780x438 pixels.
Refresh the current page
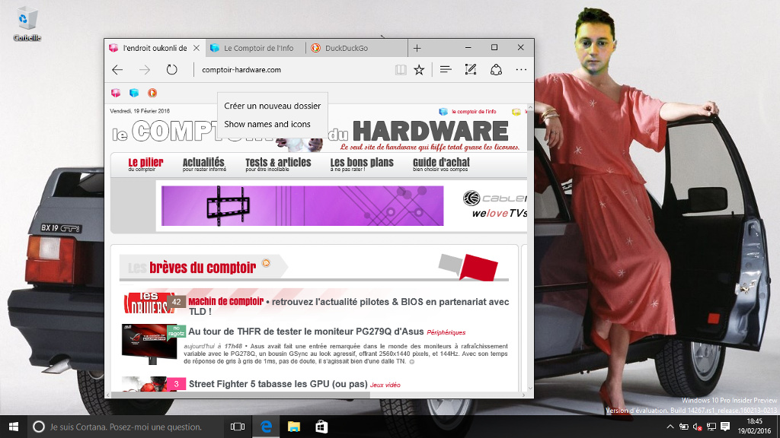pos(171,70)
